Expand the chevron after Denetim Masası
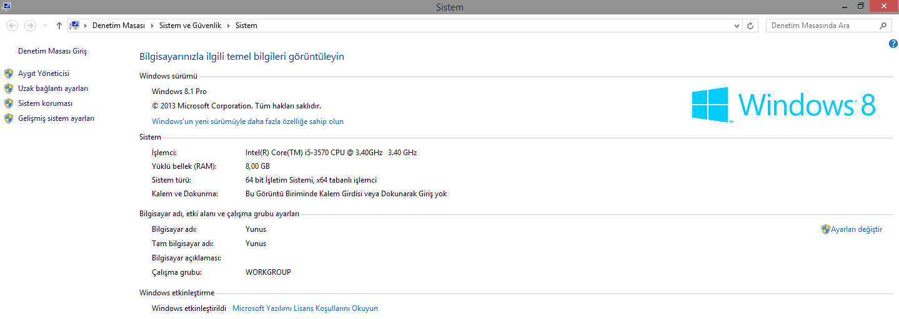This screenshot has height=319, width=899. [152, 26]
